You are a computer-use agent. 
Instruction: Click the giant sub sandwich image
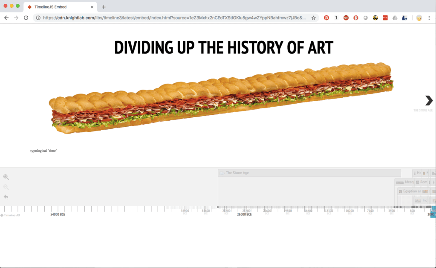pyautogui.click(x=220, y=98)
